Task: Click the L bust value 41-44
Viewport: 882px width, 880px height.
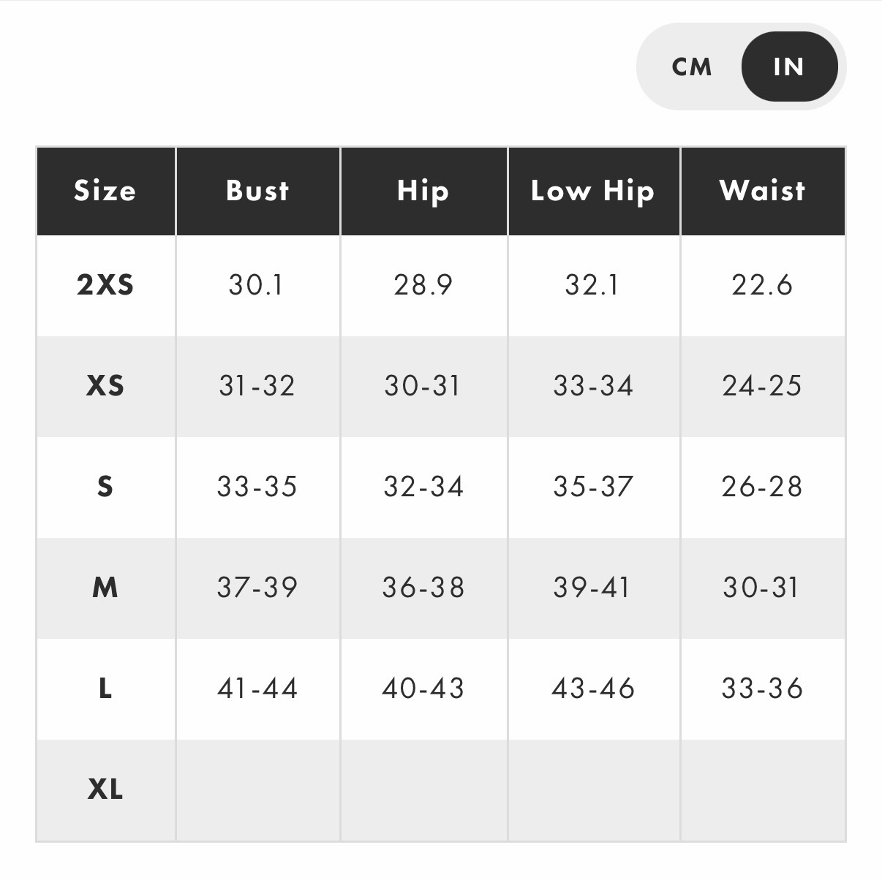Action: pyautogui.click(x=257, y=689)
